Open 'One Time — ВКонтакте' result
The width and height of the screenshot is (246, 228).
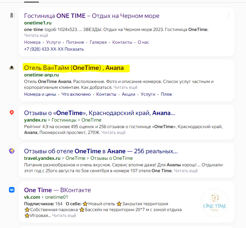point(57,190)
